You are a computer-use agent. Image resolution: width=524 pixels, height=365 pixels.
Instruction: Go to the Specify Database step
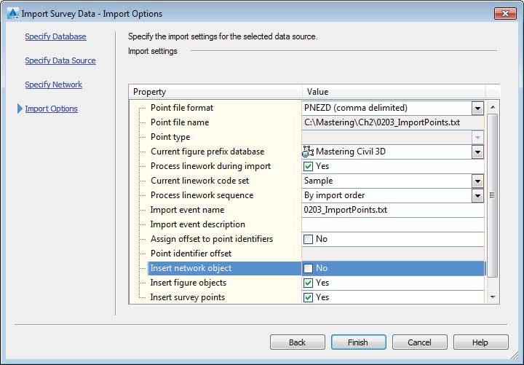tap(55, 36)
